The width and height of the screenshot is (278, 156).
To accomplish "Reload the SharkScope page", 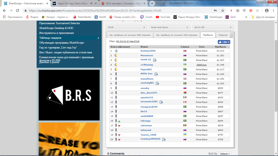I will 17,11.
